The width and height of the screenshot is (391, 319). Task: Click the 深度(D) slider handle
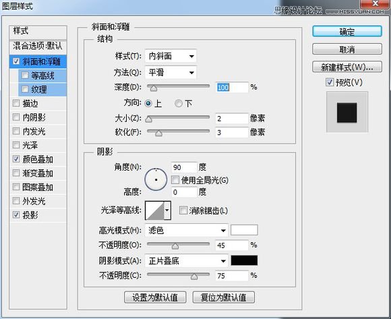(x=154, y=88)
